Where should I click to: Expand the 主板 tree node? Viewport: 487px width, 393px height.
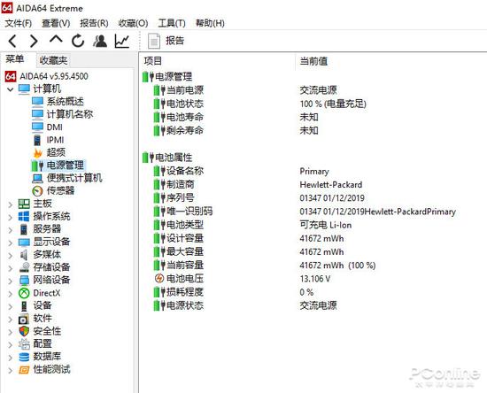coord(11,204)
